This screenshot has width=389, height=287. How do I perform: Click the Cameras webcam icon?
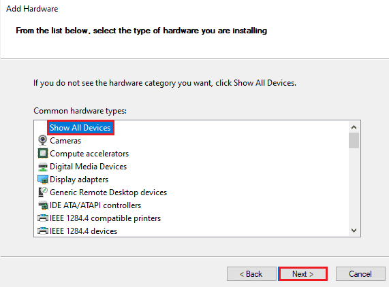(43, 140)
